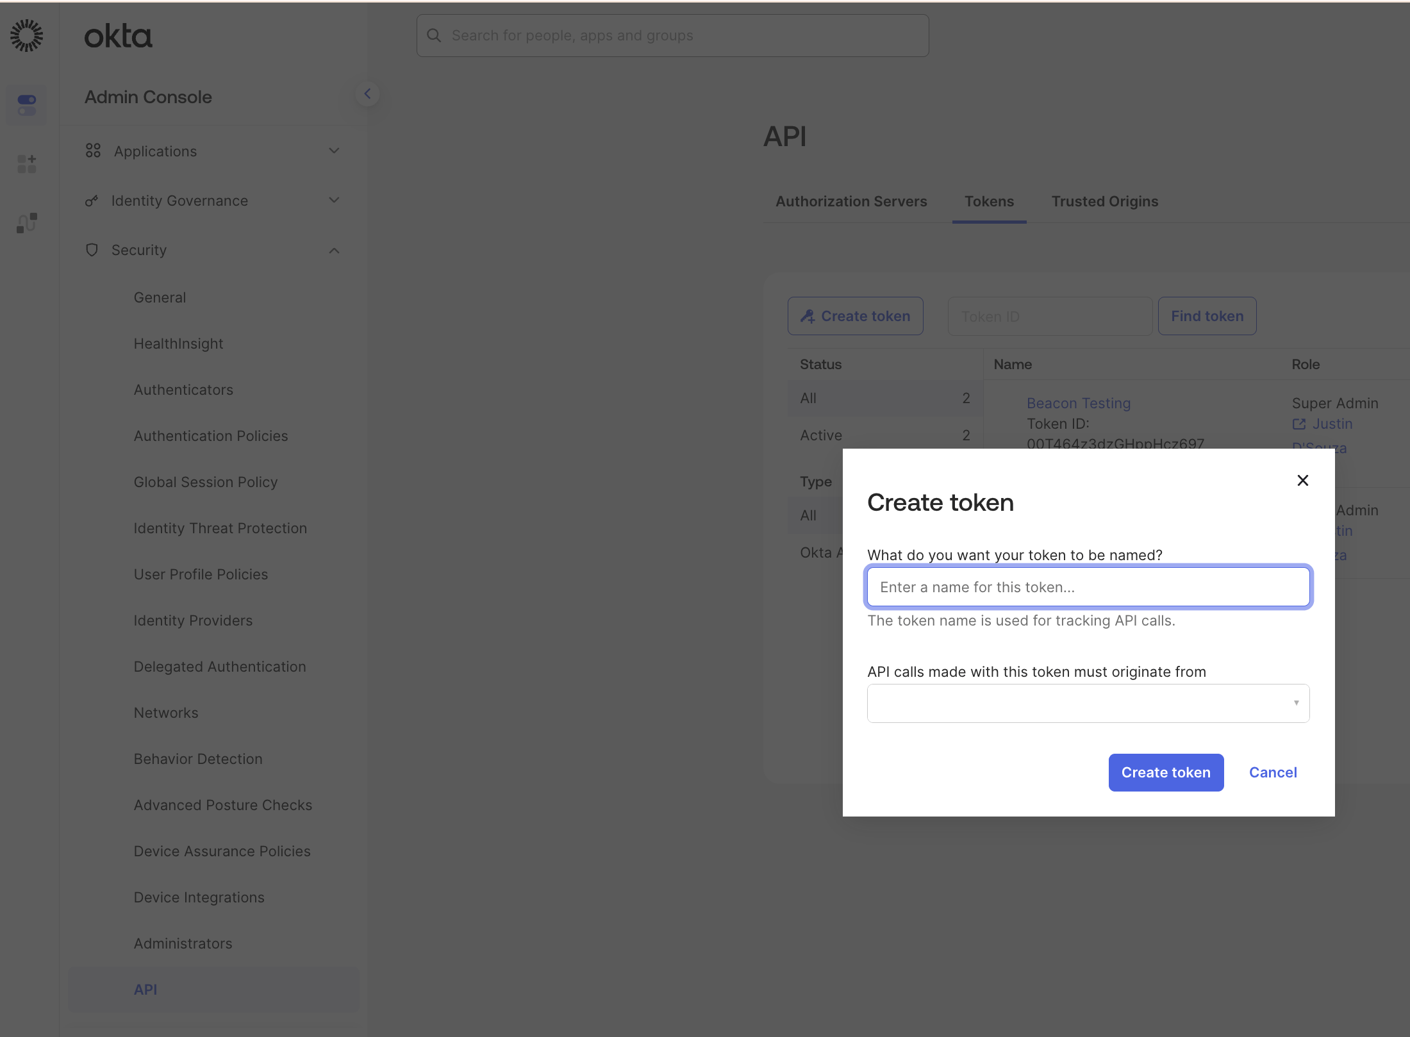Open Advanced Posture Checks
The height and width of the screenshot is (1037, 1410).
(x=223, y=805)
